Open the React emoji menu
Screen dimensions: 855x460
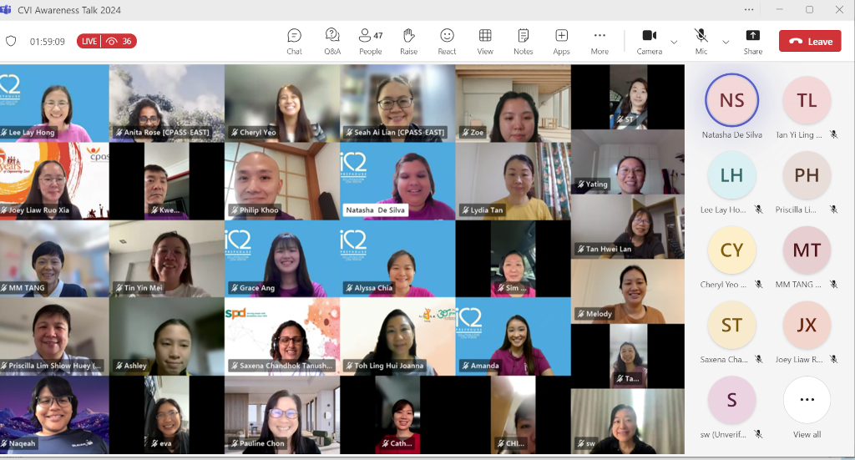447,41
